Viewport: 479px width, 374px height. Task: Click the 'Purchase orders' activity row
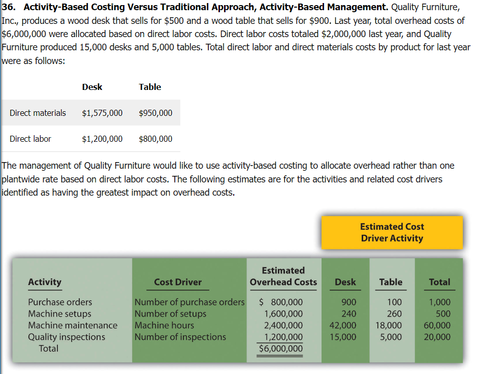tap(60, 302)
